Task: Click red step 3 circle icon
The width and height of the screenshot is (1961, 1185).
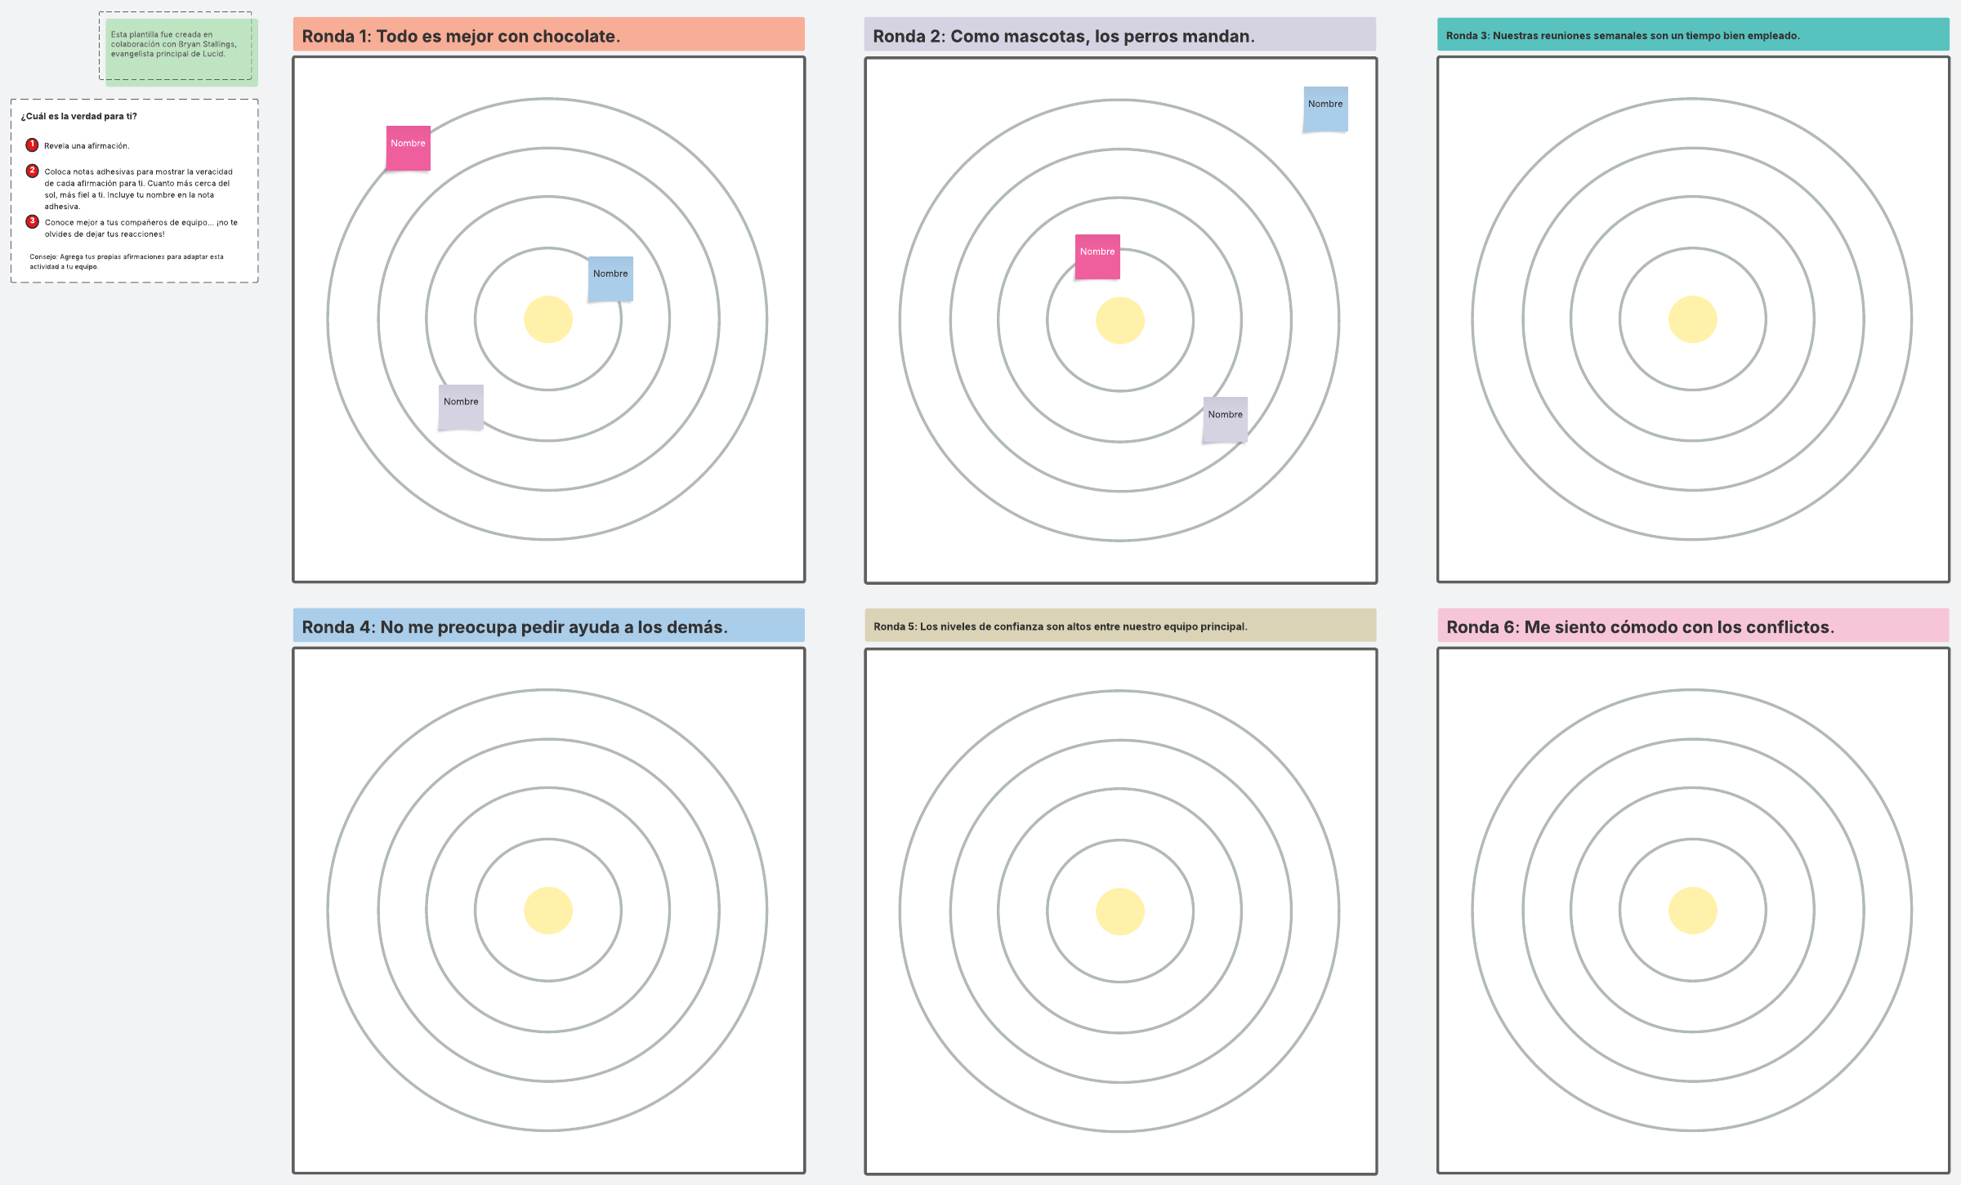Action: tap(32, 221)
